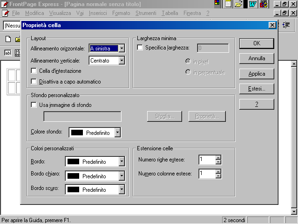
Task: Click the Numero righe estese value field
Action: (207, 160)
